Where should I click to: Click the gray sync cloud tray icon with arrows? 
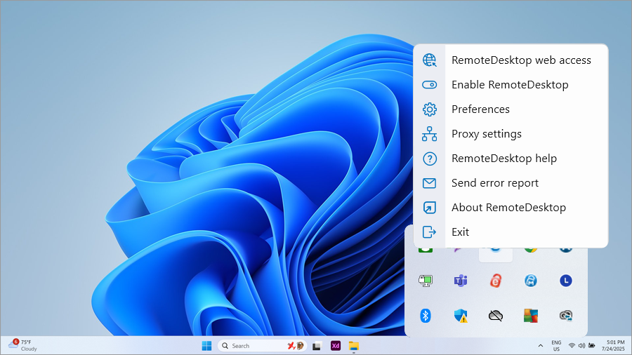[x=566, y=316]
